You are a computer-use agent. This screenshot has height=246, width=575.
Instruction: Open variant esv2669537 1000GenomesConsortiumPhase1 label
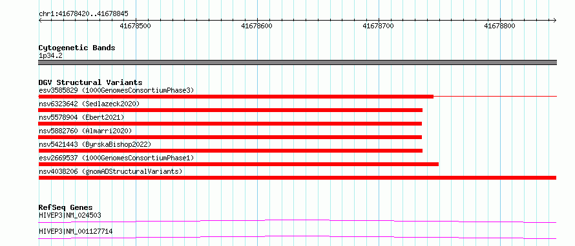116,158
